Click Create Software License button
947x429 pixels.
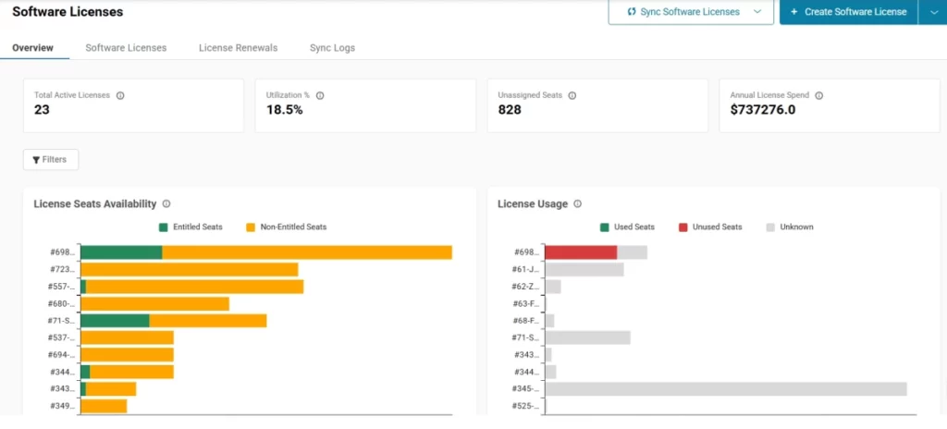[848, 12]
